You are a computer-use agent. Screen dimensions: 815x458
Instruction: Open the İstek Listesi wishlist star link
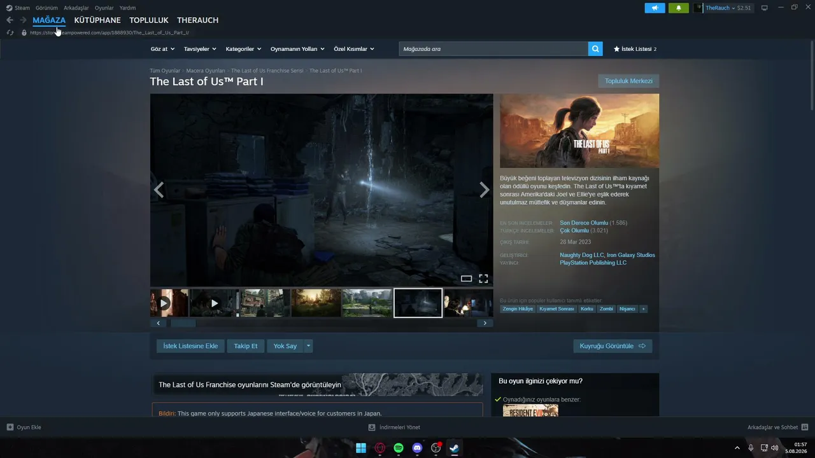635,49
